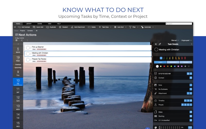Select the Action task type

point(160,62)
